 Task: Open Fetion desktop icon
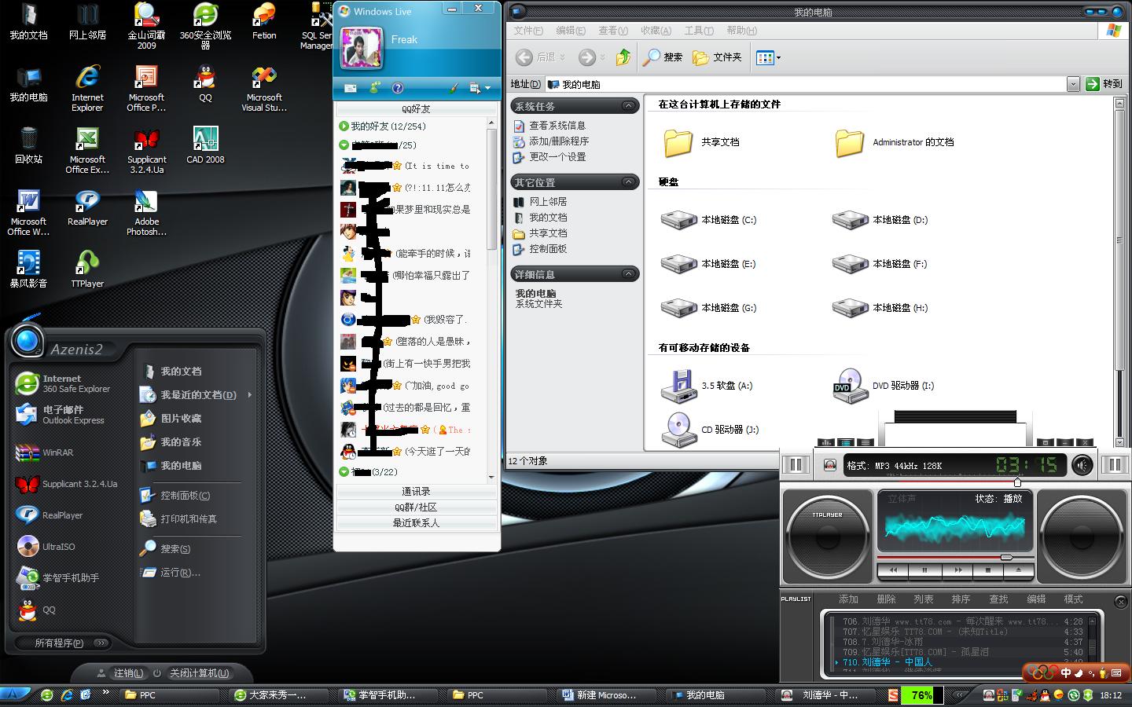tap(264, 22)
